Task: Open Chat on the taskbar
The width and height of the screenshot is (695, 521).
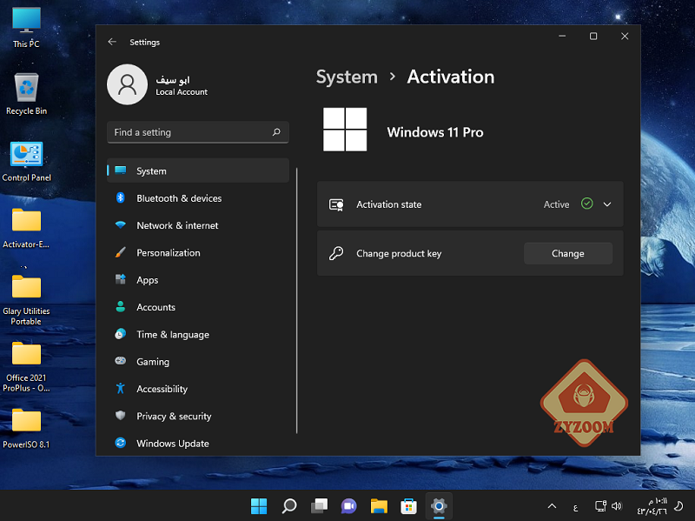Action: pos(349,505)
